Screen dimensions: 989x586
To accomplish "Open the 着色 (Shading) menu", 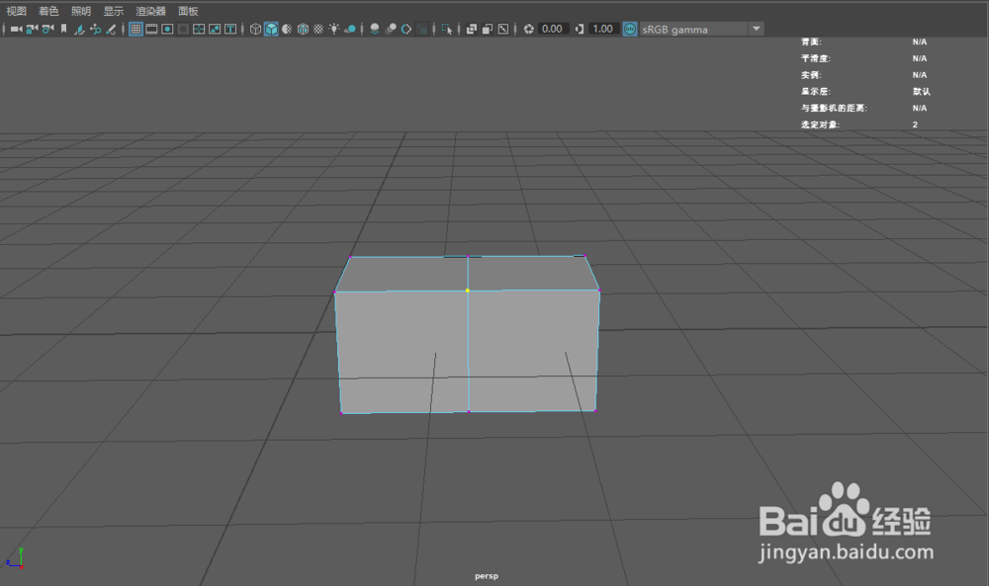I will tap(48, 11).
